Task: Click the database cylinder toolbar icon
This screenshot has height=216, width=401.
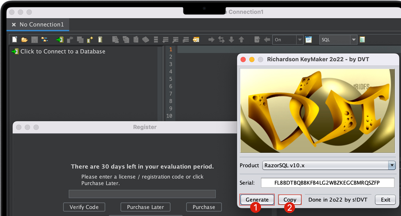Action: point(100,40)
